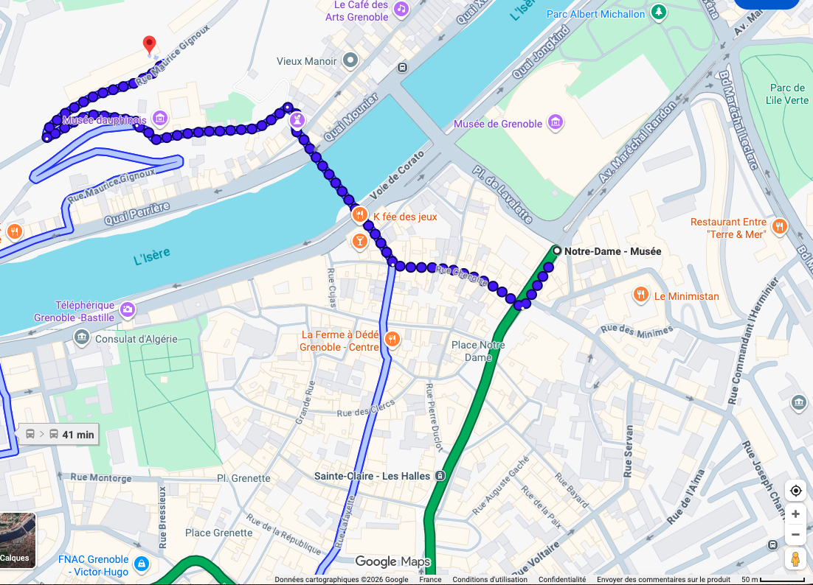Screen dimensions: 813x585
Task: Click the Notre-Dame - Musée tram stop
Action: pos(557,251)
